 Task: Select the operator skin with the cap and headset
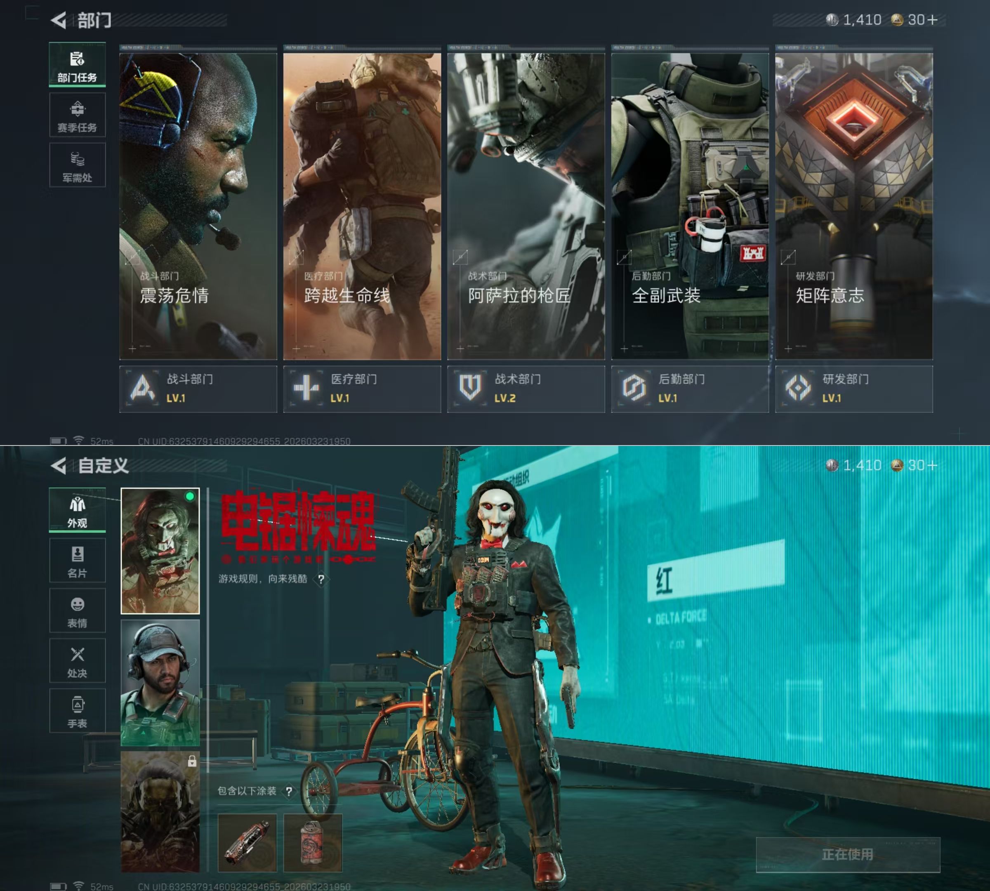point(160,683)
